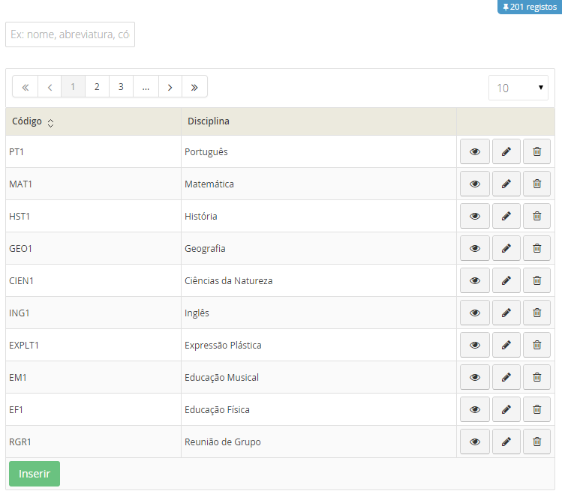Edit the Reunião de Grupo record

[x=506, y=442]
